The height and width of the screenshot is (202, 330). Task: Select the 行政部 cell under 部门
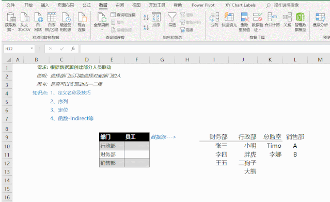coord(112,146)
